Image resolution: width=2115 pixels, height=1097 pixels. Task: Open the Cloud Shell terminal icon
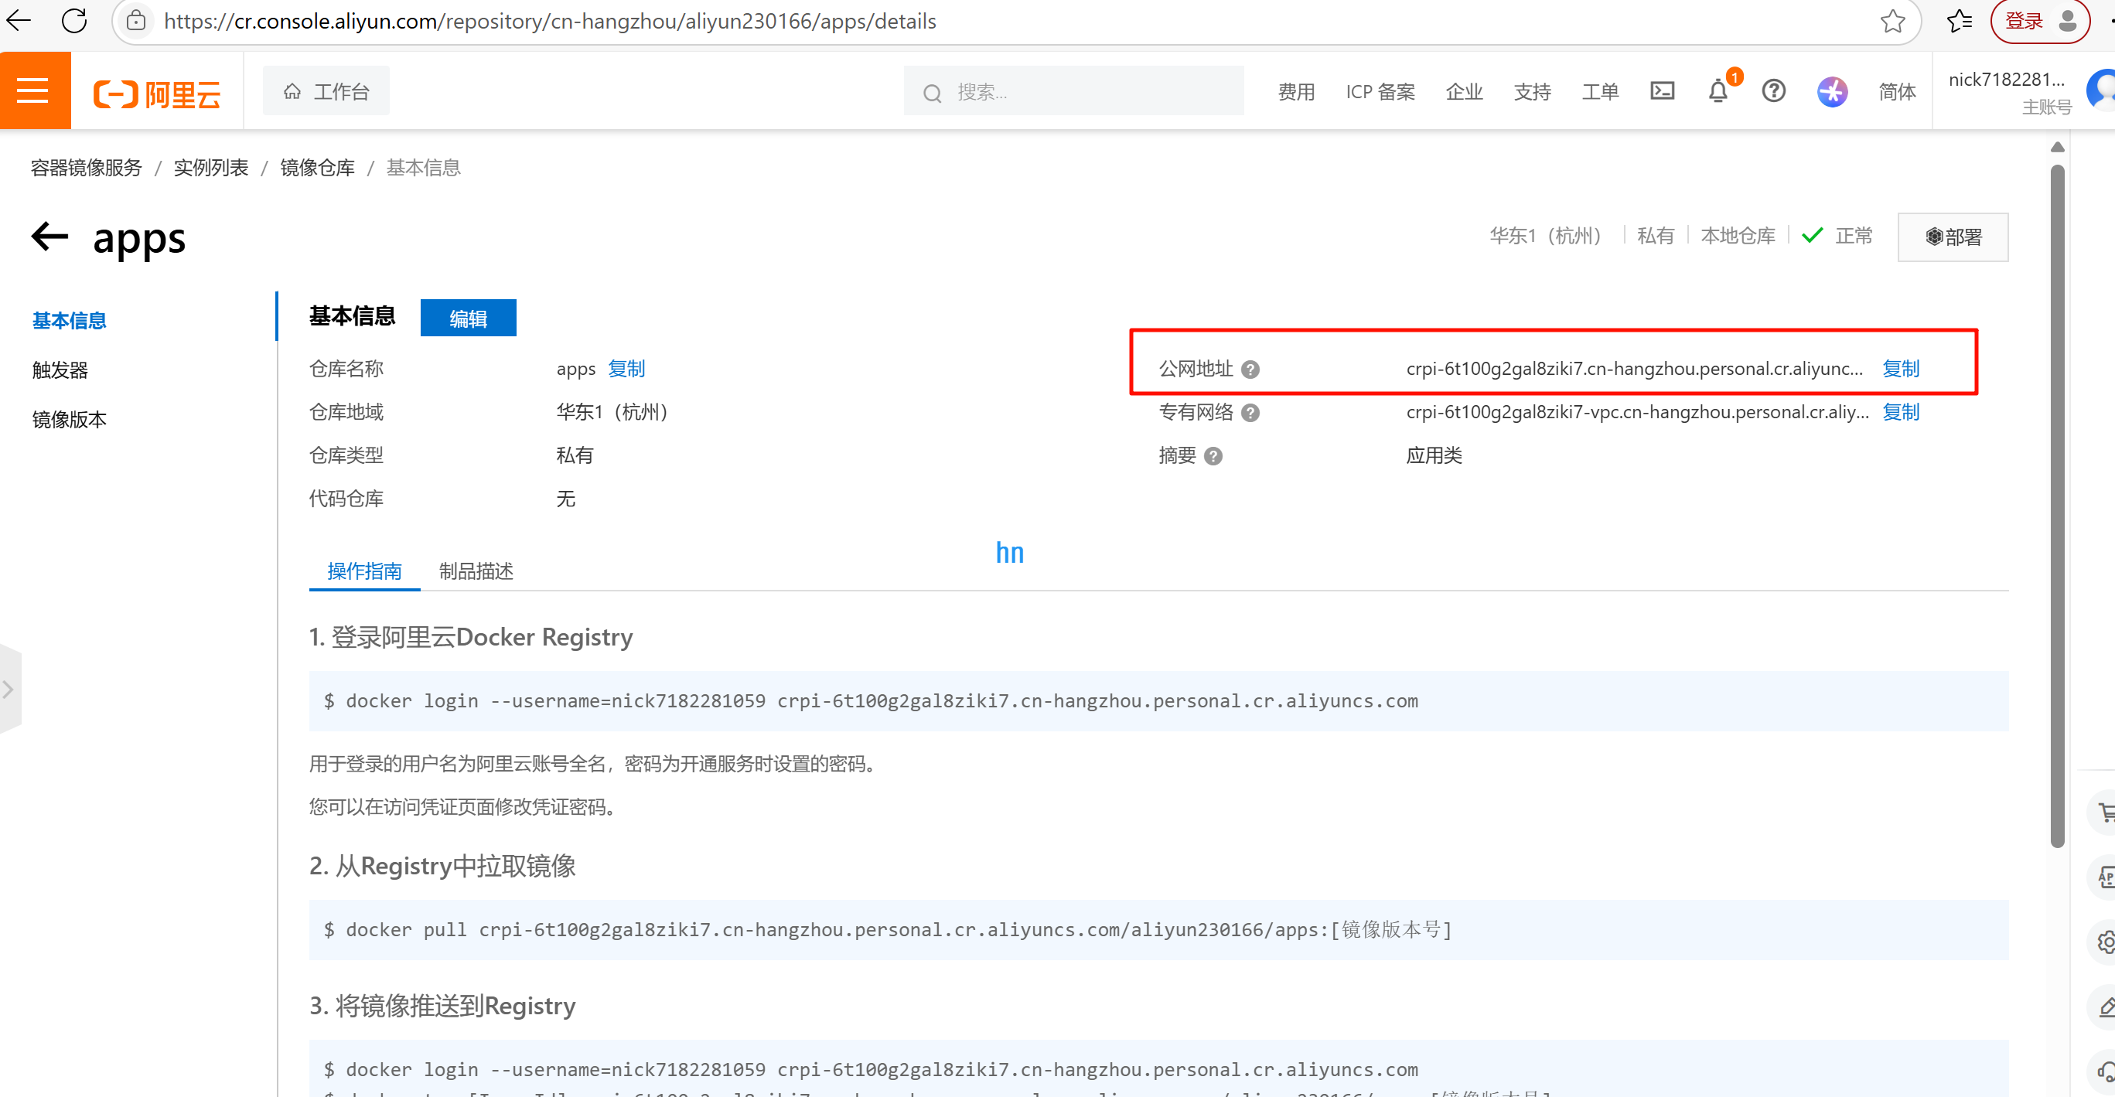click(1662, 91)
